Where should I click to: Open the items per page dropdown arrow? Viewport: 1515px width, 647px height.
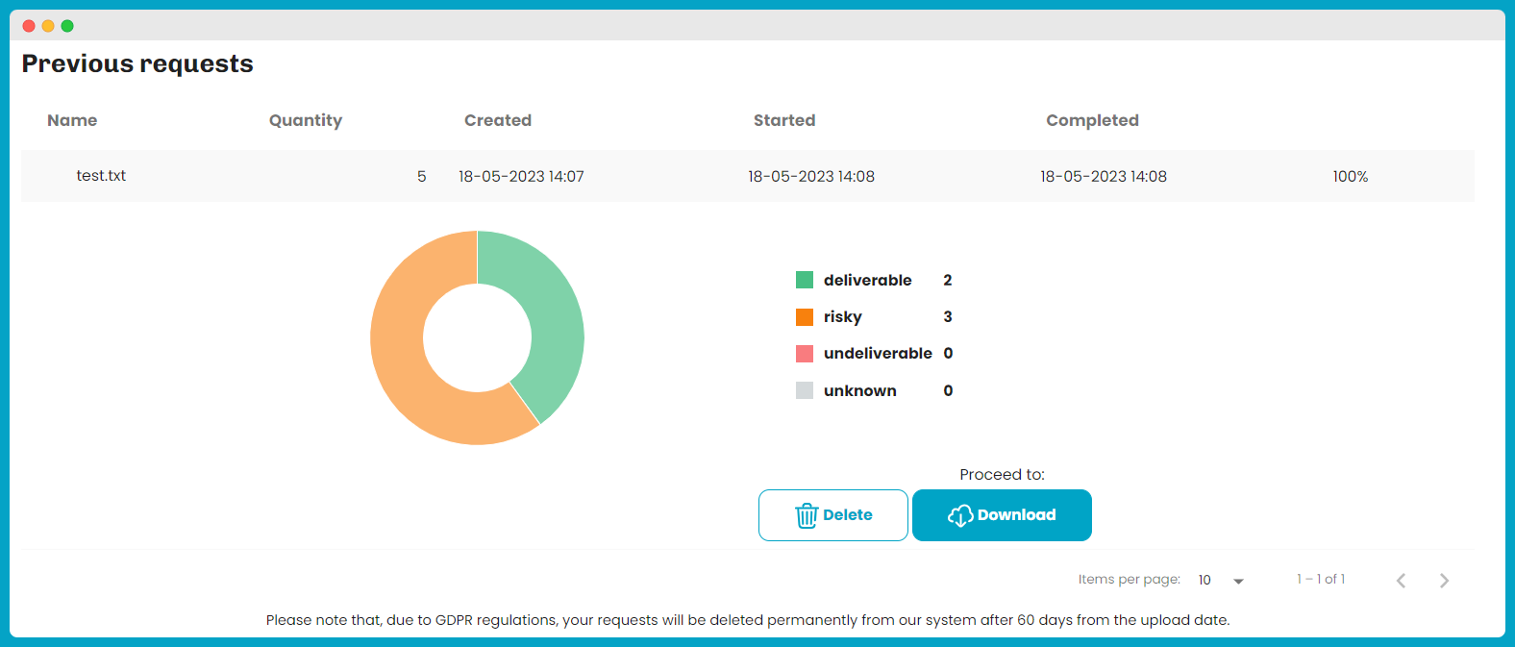coord(1238,581)
